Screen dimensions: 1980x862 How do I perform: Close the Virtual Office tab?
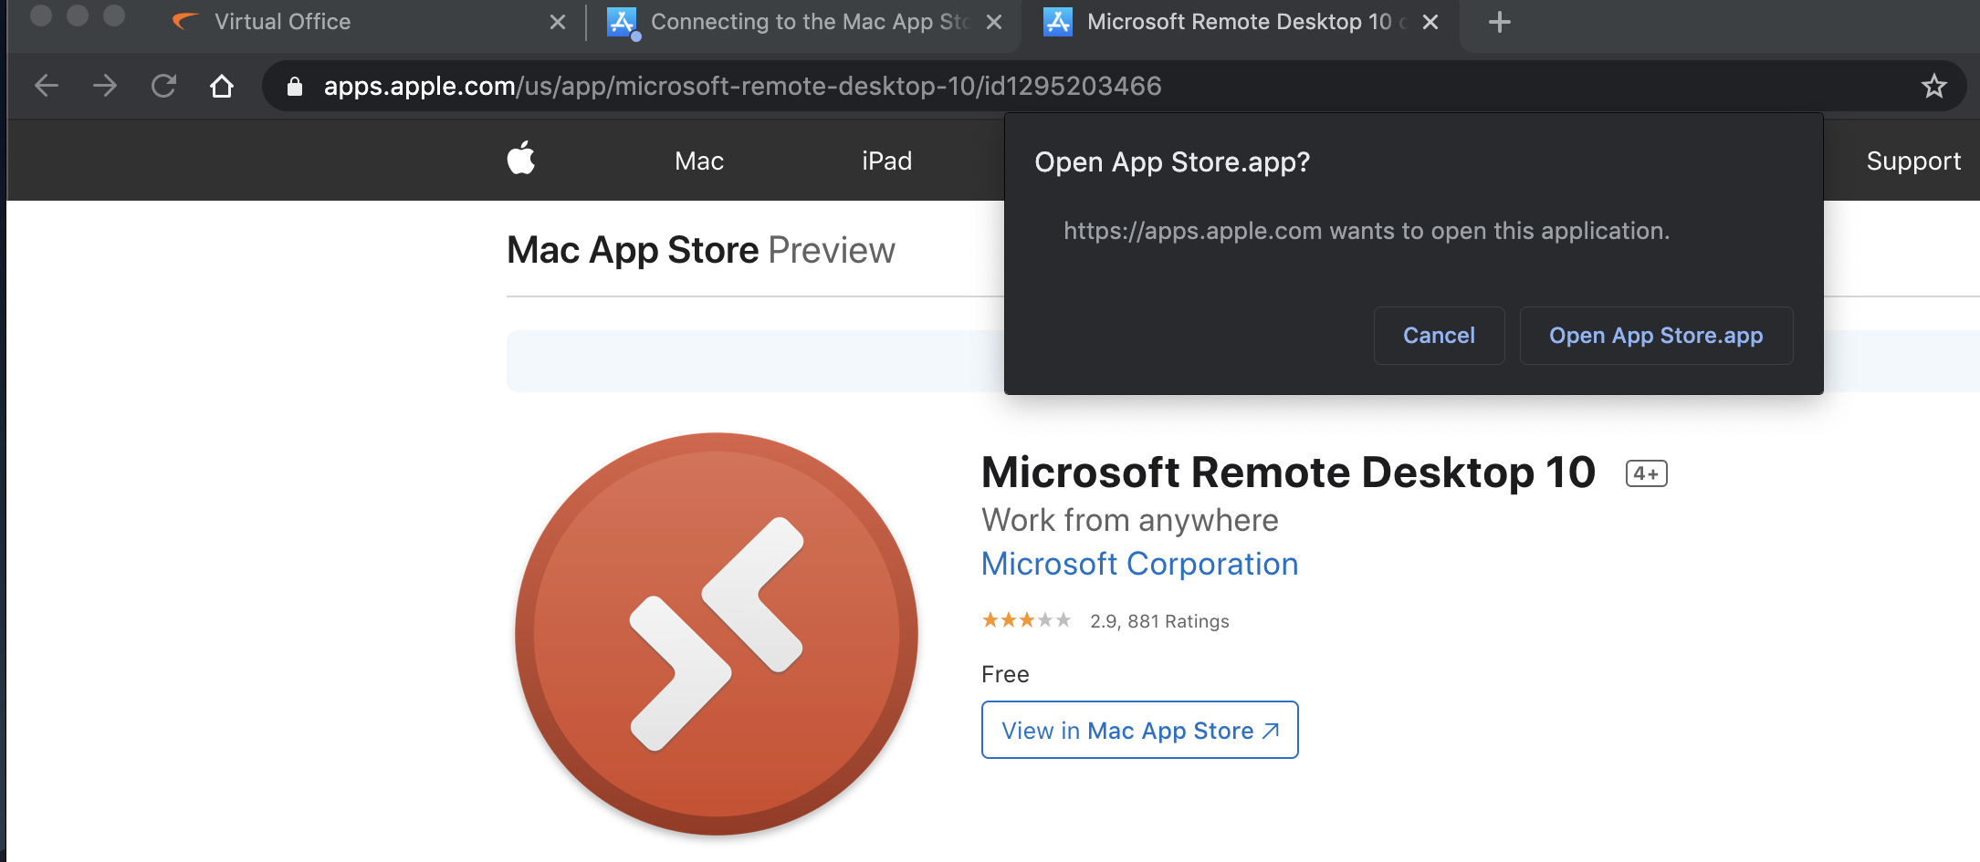(x=557, y=22)
